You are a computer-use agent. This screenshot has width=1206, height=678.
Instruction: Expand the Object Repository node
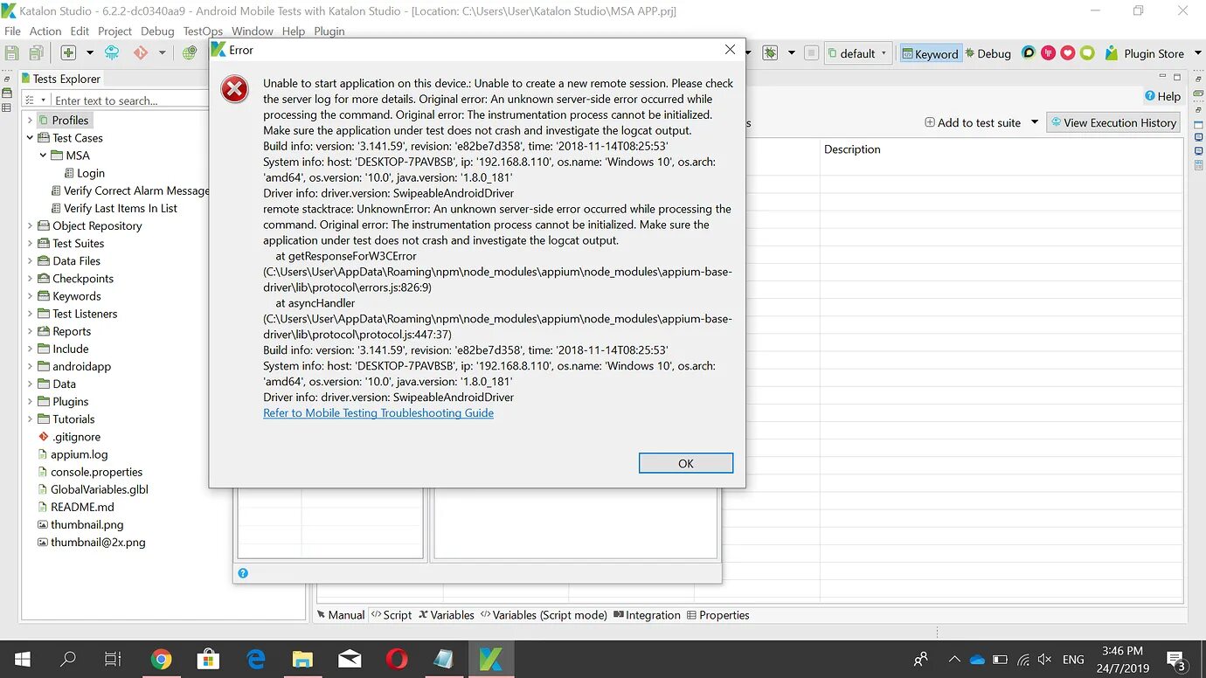tap(30, 225)
